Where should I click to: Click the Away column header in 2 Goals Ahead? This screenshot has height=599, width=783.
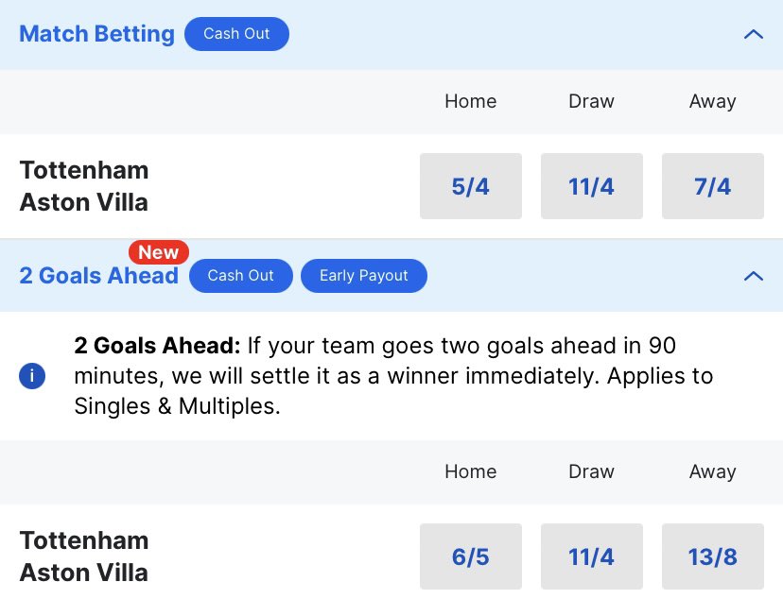tap(713, 471)
